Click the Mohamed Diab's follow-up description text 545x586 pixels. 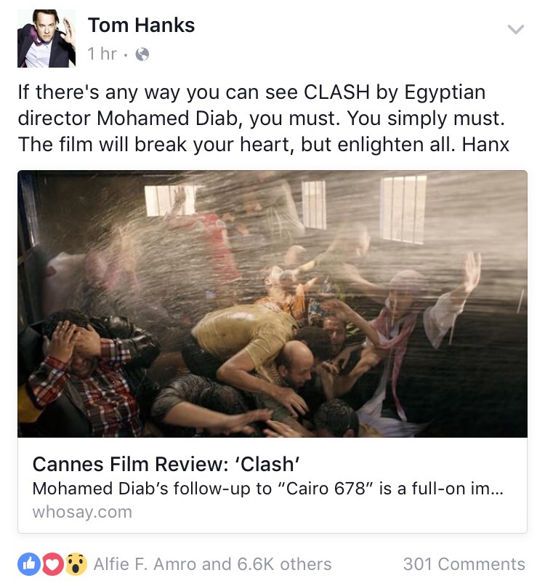pyautogui.click(x=268, y=489)
